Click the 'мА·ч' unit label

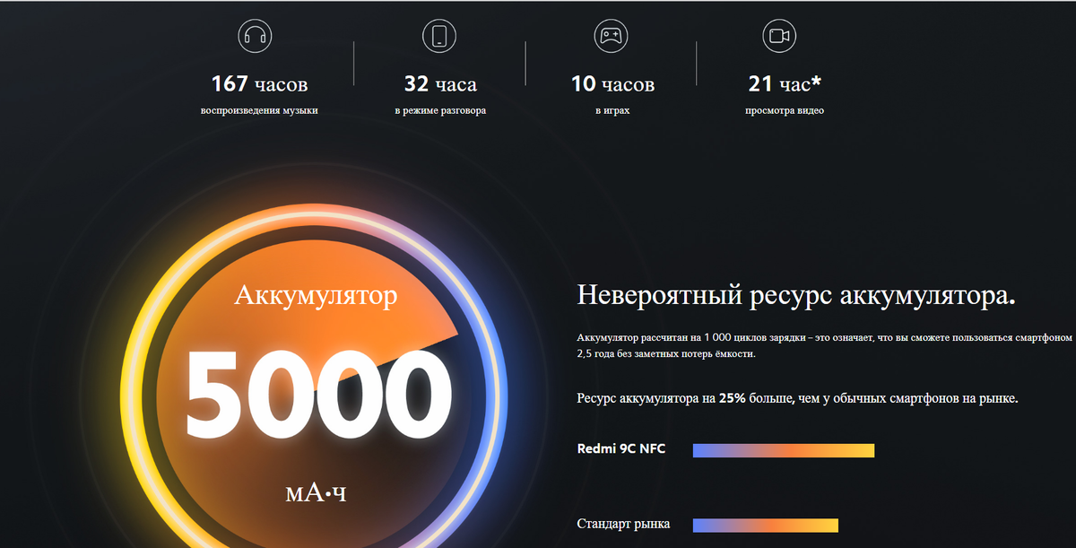(x=315, y=492)
